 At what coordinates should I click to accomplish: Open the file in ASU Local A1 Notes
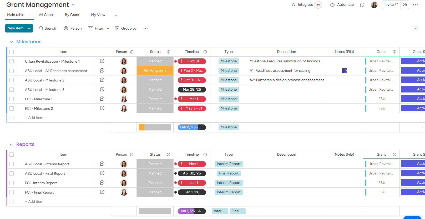pos(344,70)
